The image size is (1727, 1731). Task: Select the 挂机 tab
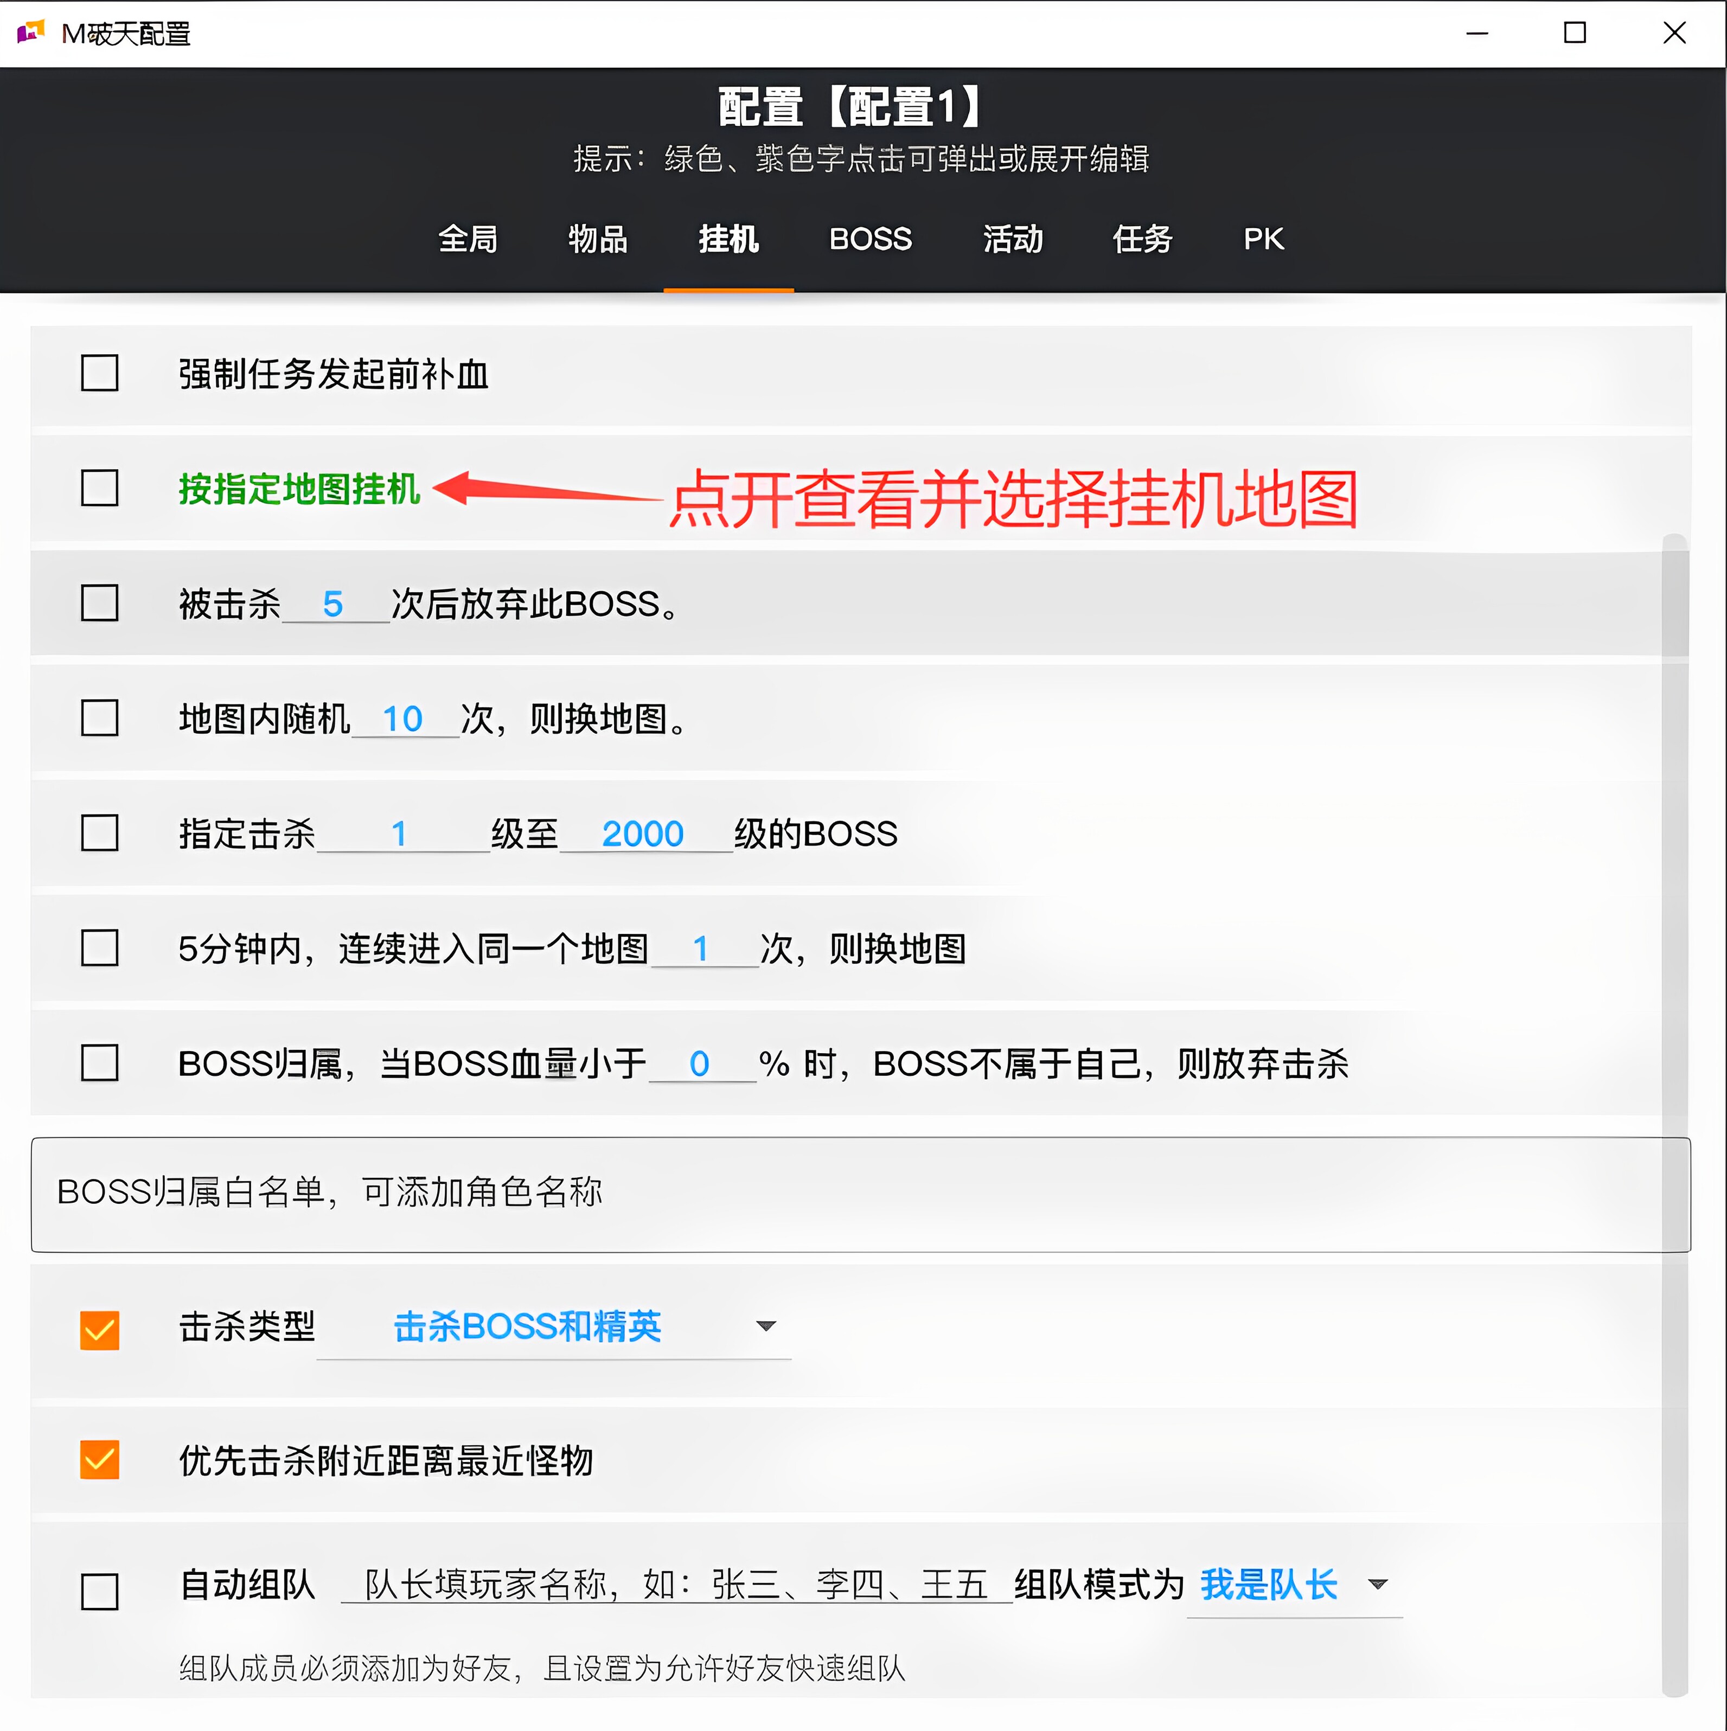728,239
